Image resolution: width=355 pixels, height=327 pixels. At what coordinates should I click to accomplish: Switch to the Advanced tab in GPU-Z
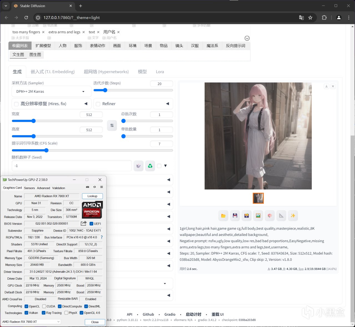tap(44, 188)
